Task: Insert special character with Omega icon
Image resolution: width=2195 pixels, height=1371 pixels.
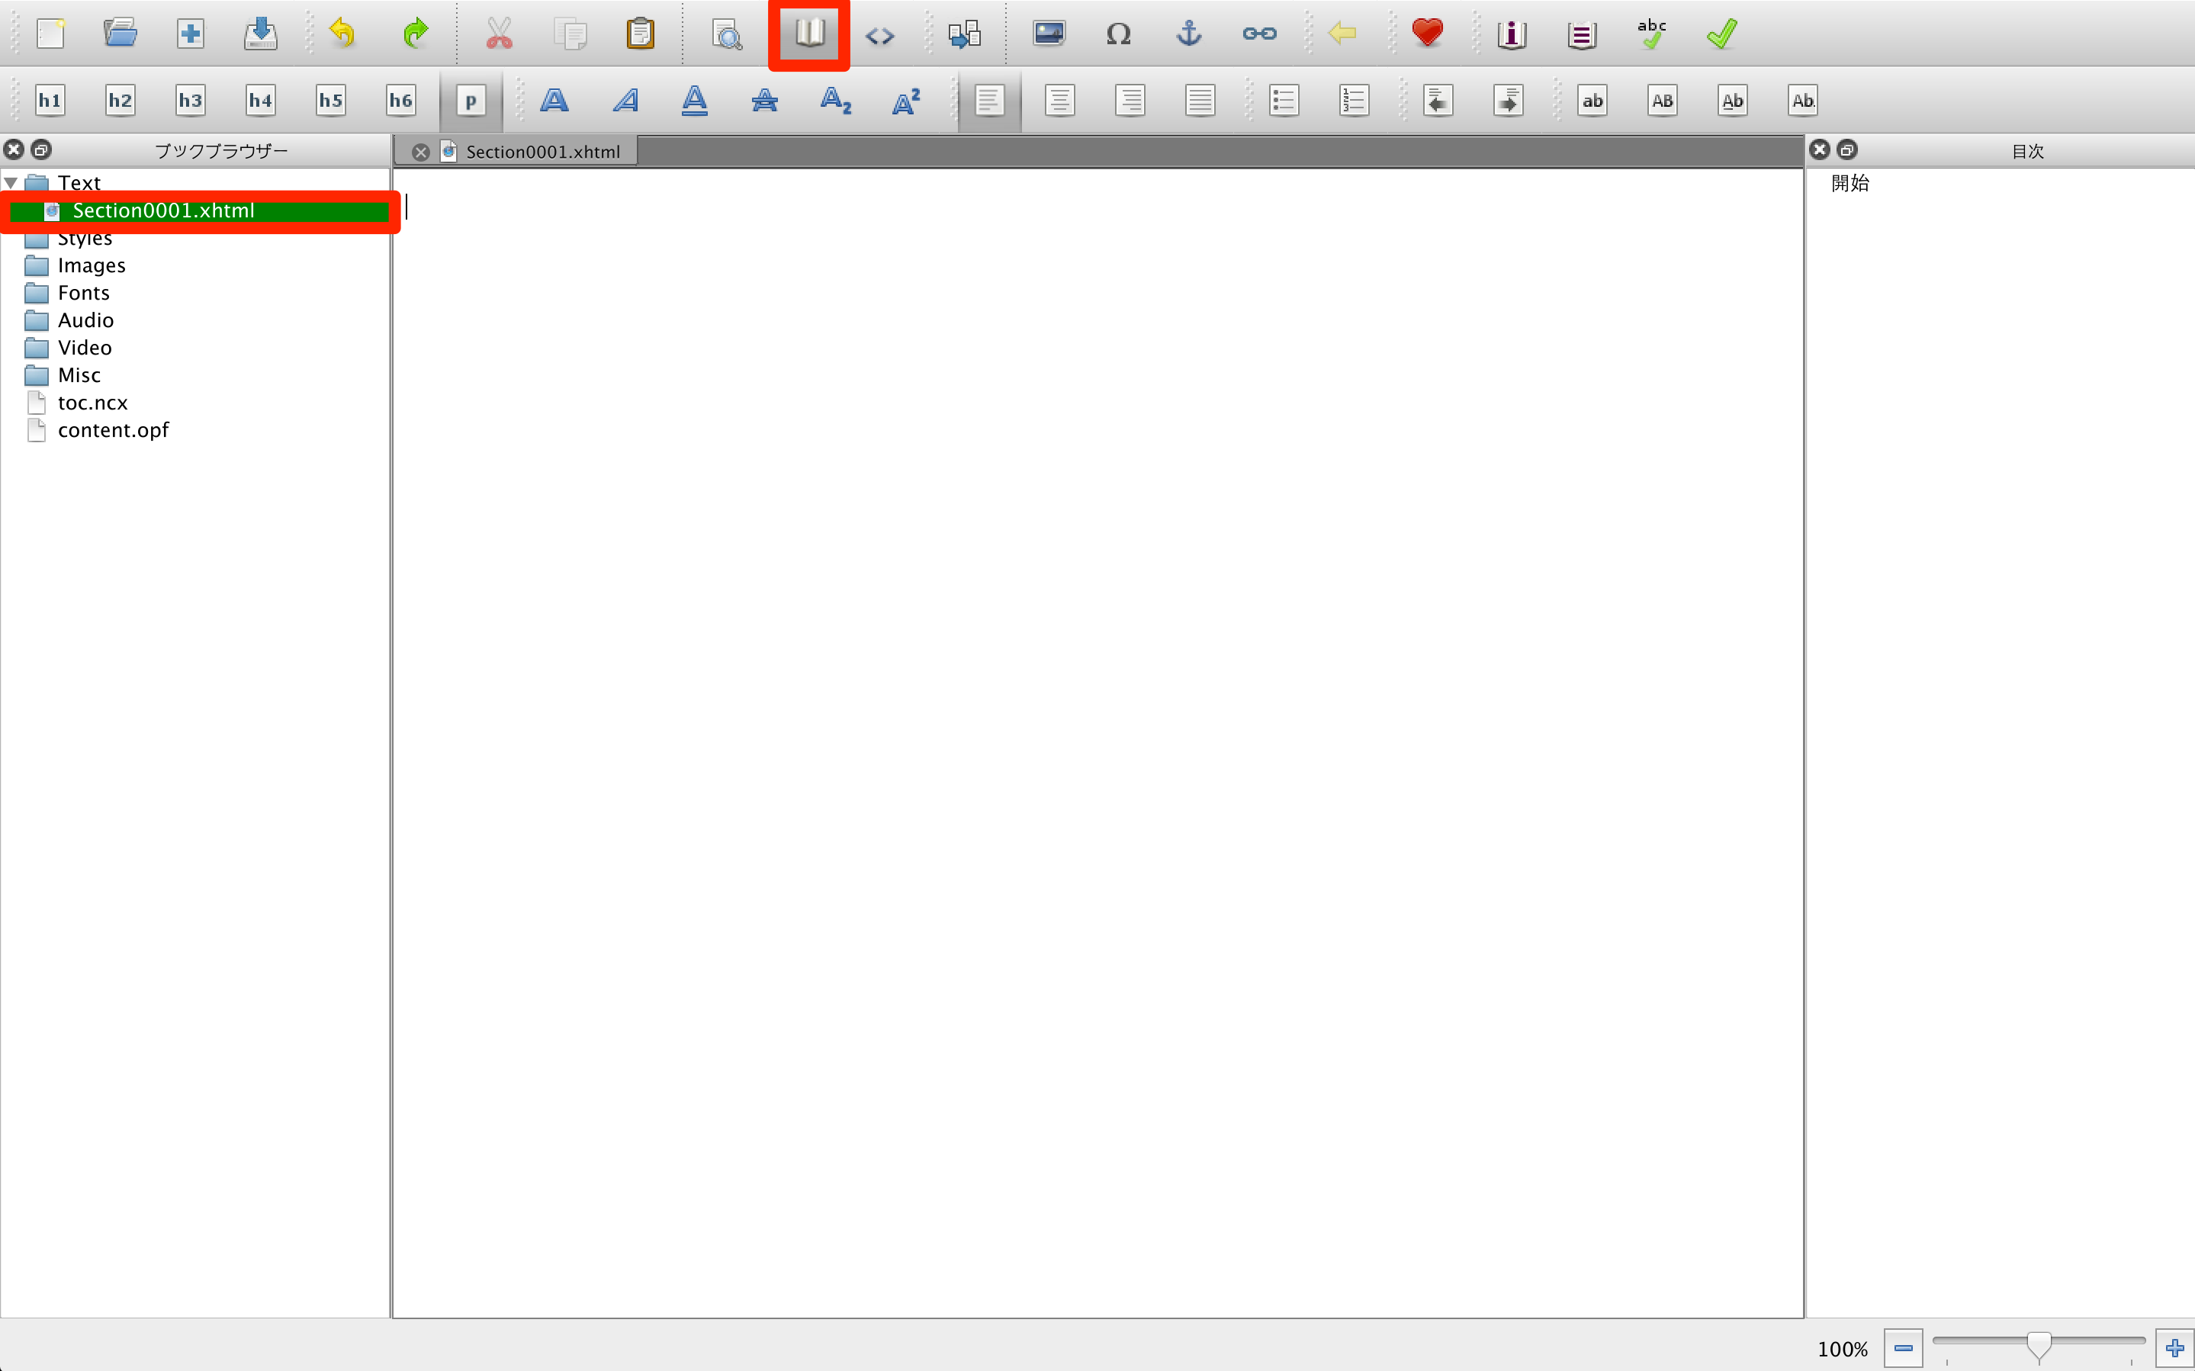Action: pos(1118,34)
